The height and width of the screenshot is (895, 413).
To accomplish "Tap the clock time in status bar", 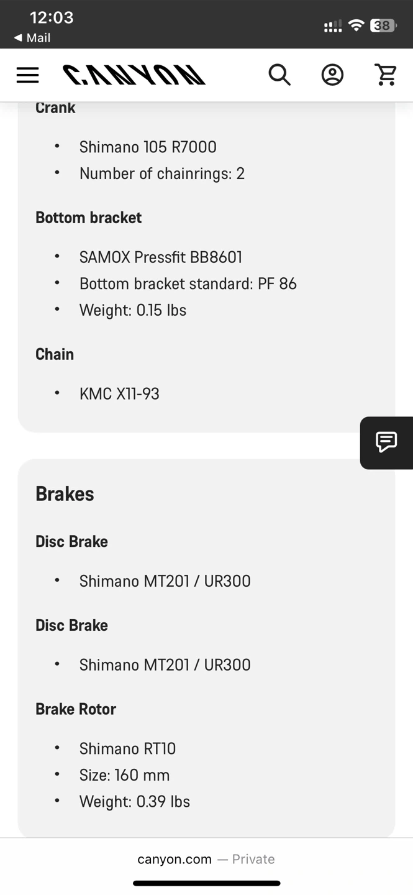I will [52, 17].
